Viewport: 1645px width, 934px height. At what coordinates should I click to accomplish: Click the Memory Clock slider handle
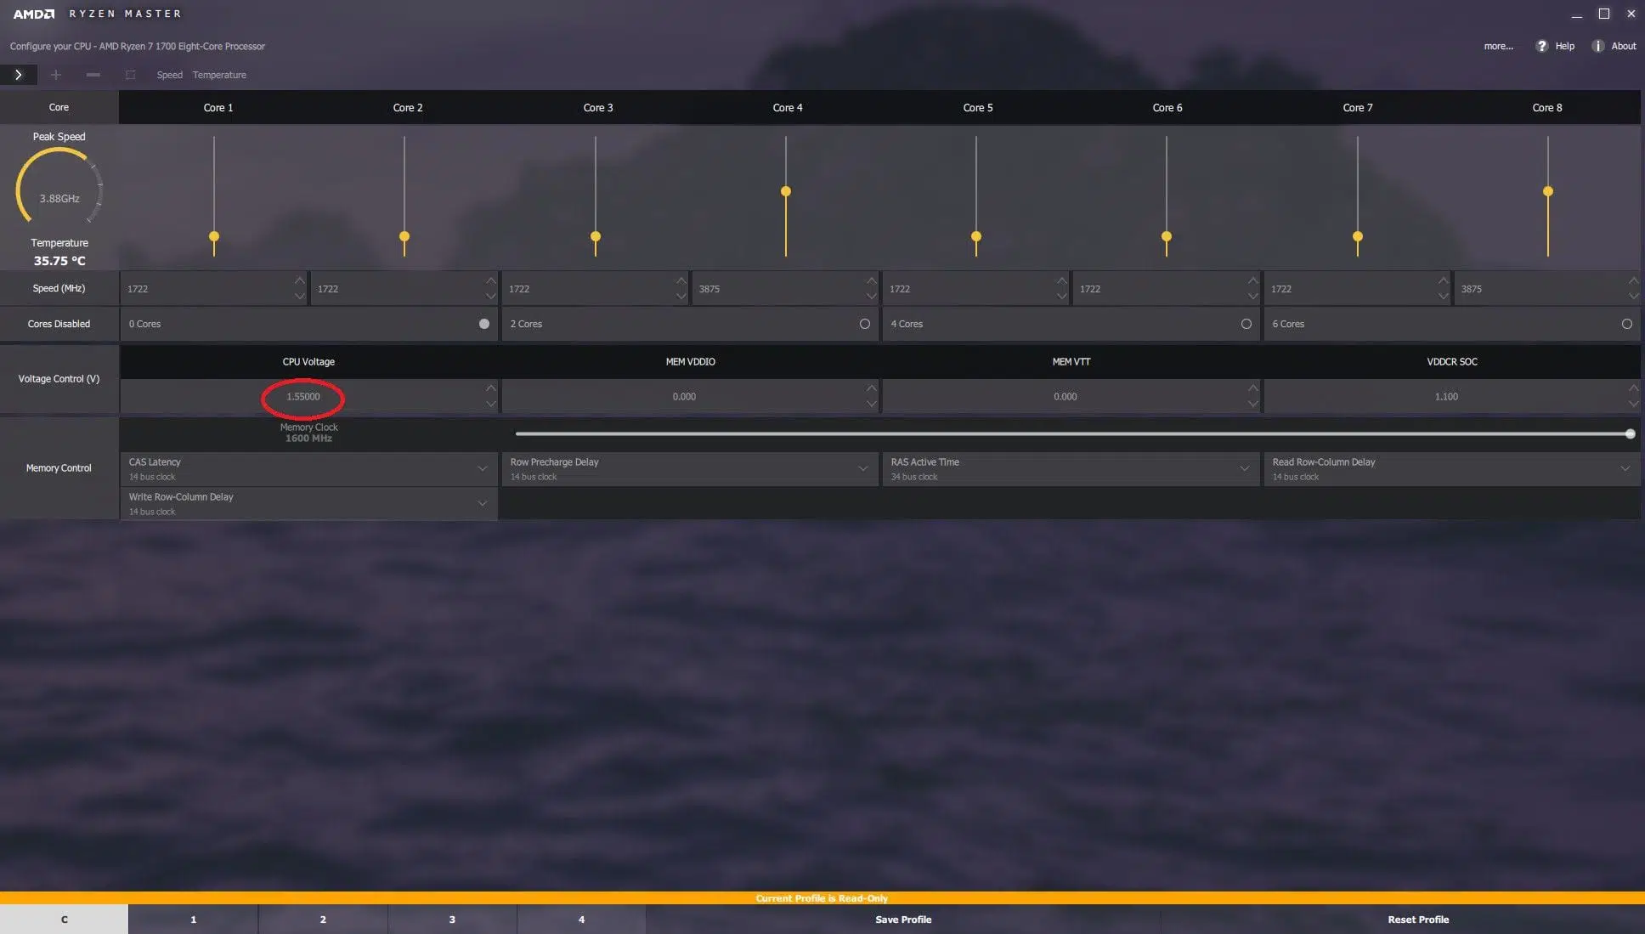click(x=1630, y=434)
